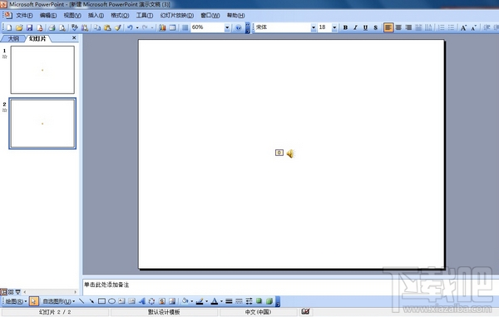Select the Oval shape tool

tap(111, 300)
